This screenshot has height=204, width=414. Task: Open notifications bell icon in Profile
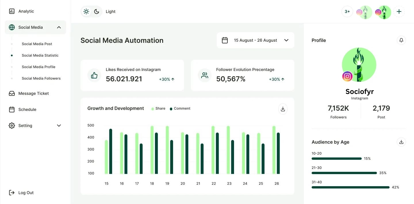401,40
